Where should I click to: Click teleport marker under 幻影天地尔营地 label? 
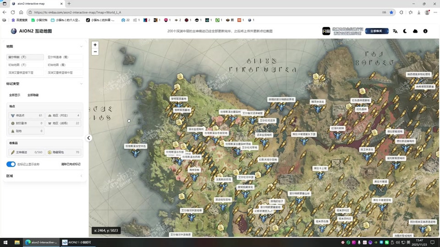click(x=268, y=166)
